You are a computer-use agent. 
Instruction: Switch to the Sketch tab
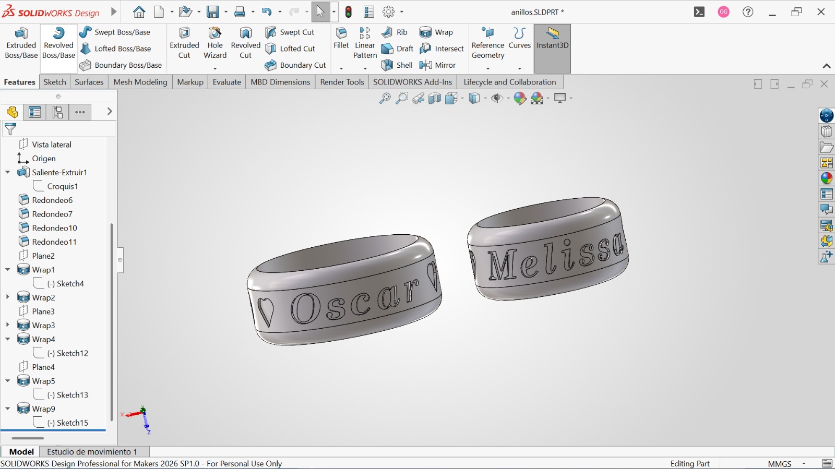tap(55, 82)
